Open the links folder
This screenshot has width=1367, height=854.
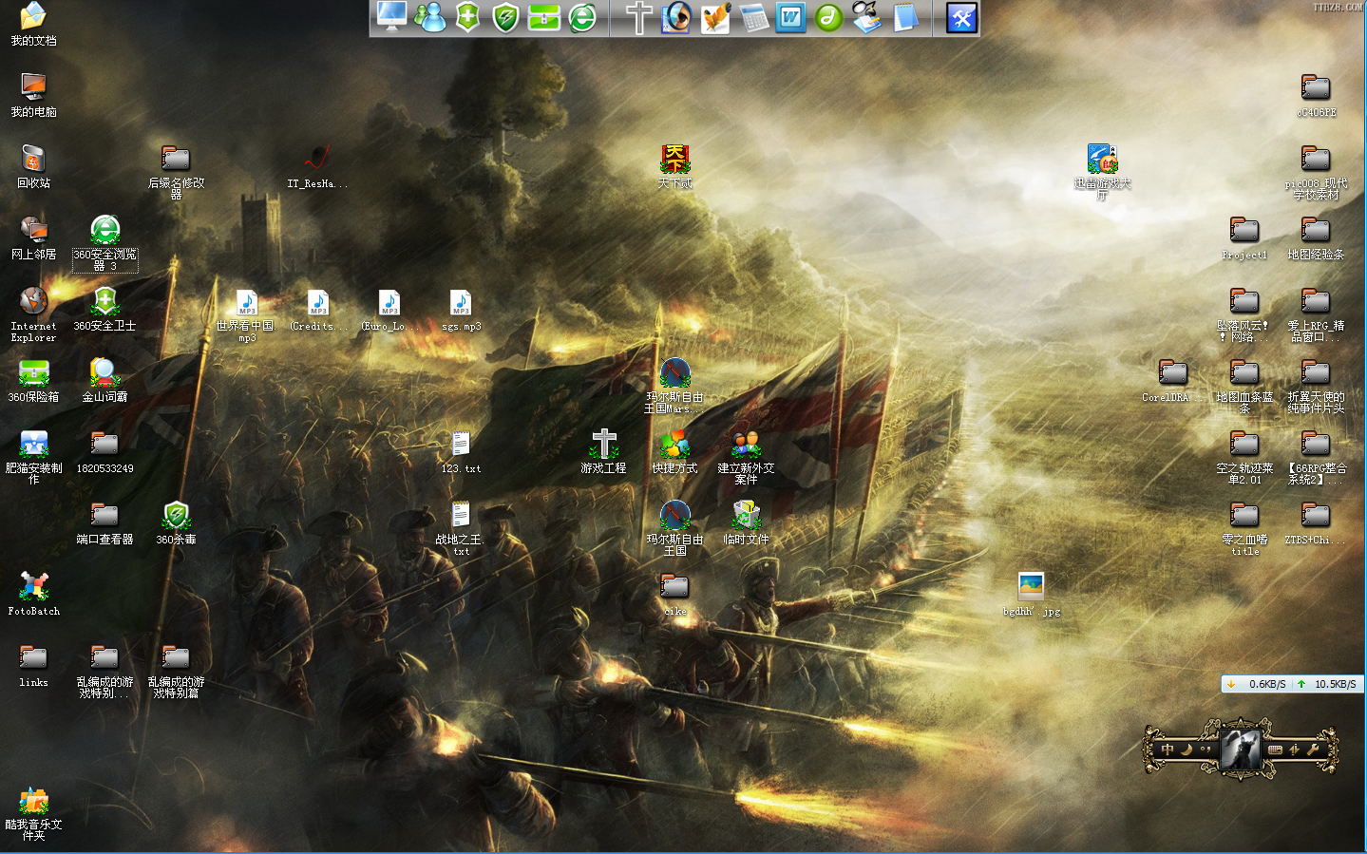(33, 666)
